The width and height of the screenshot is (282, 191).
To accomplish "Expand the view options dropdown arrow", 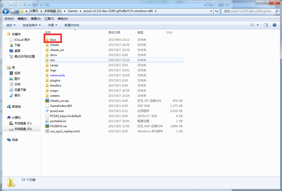I will [258, 25].
